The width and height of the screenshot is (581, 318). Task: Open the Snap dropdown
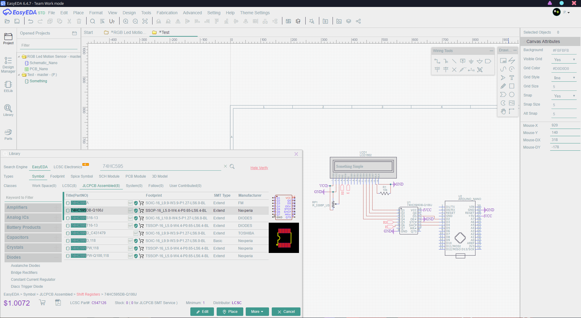pos(564,96)
